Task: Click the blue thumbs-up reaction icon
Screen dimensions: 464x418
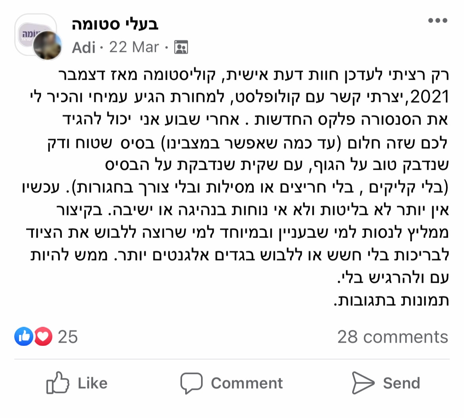Action: coord(24,336)
